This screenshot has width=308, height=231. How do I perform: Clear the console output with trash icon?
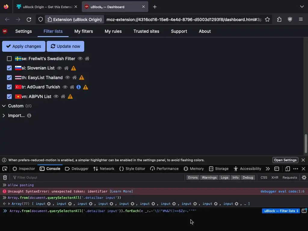[5, 177]
